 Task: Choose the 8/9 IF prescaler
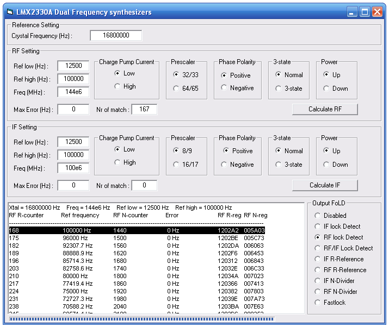[x=183, y=151]
